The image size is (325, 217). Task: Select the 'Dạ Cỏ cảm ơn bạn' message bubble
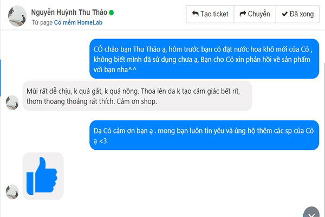coord(204,135)
